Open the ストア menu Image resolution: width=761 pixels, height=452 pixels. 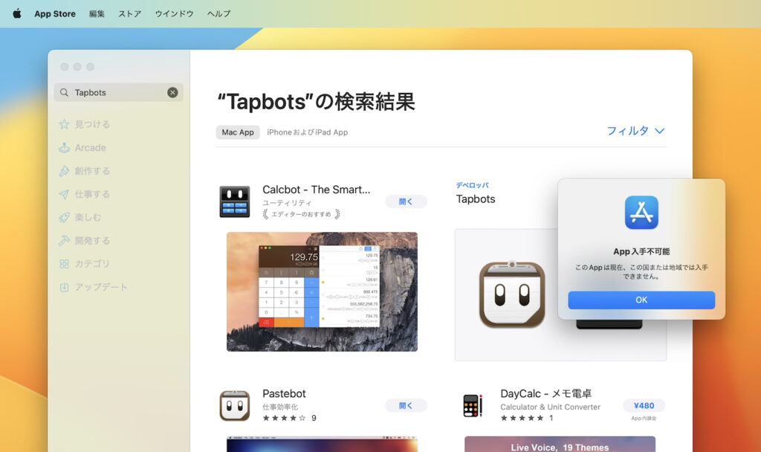[x=129, y=13]
